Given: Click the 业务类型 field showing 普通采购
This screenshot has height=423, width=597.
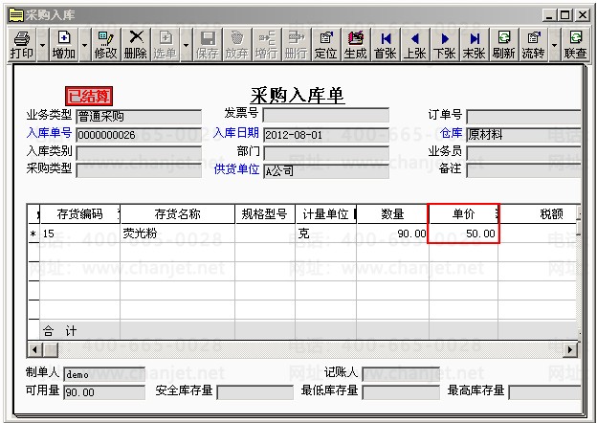Looking at the screenshot, I should click(x=139, y=117).
